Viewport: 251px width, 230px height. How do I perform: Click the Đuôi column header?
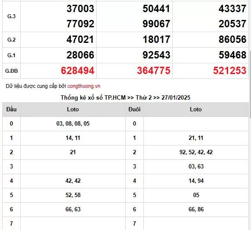point(134,109)
